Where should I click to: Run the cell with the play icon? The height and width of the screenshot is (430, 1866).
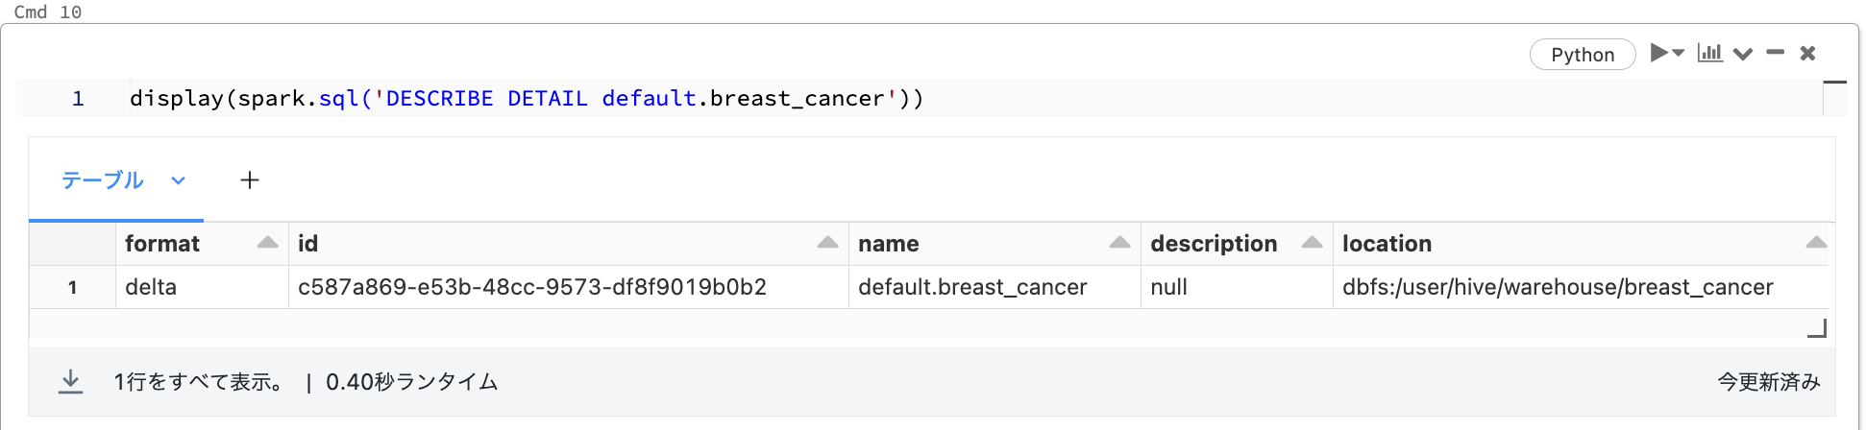pos(1659,53)
